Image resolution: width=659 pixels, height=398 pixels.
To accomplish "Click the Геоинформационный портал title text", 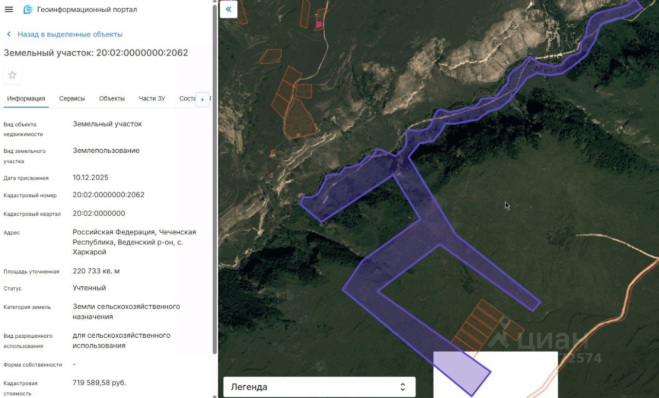I will point(87,9).
